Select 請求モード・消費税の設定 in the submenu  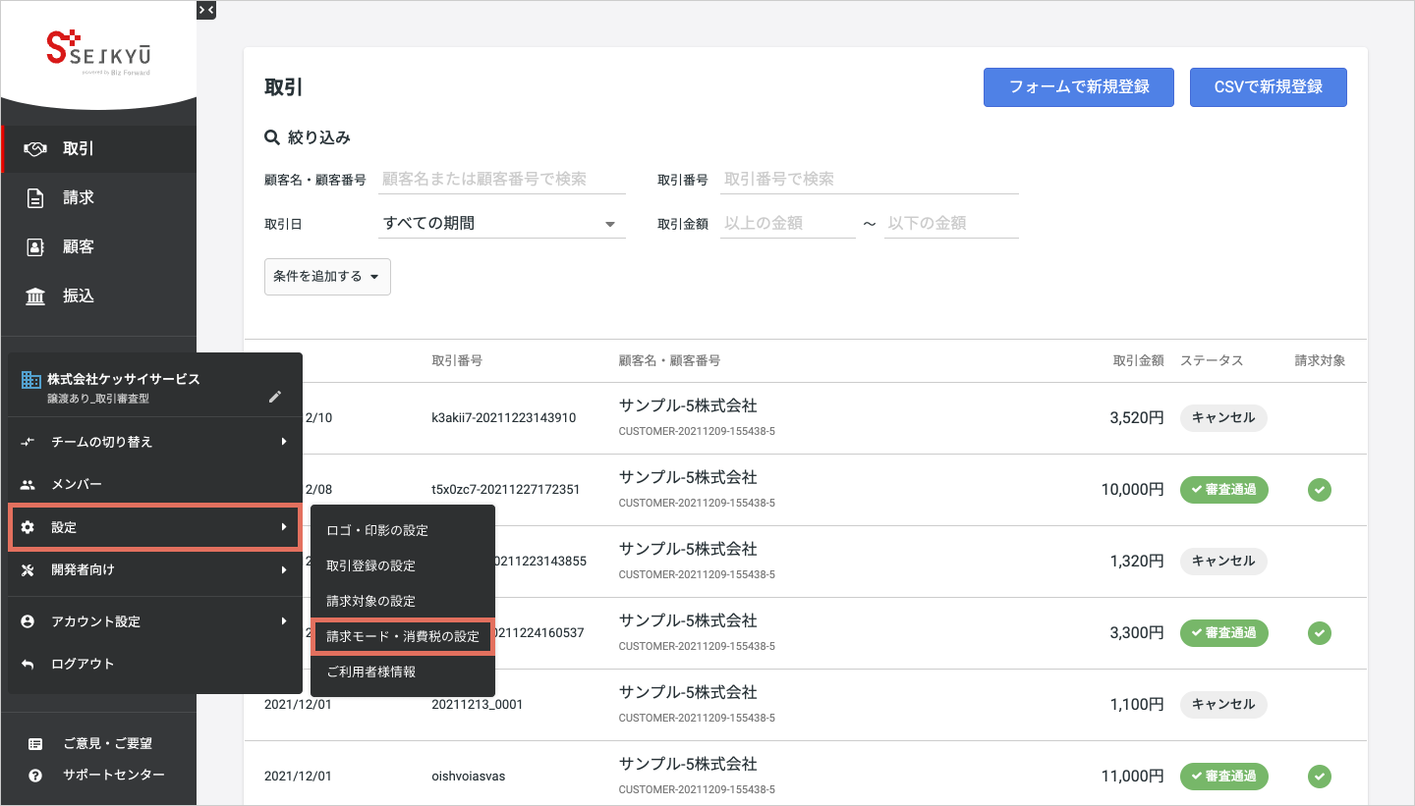coord(403,636)
